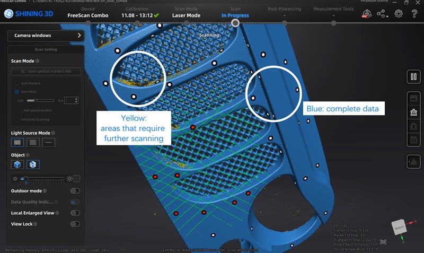
Task: Open the settings gear icon
Action: point(399,14)
